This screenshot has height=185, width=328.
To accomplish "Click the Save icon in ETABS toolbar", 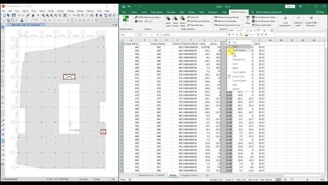I will (14, 15).
